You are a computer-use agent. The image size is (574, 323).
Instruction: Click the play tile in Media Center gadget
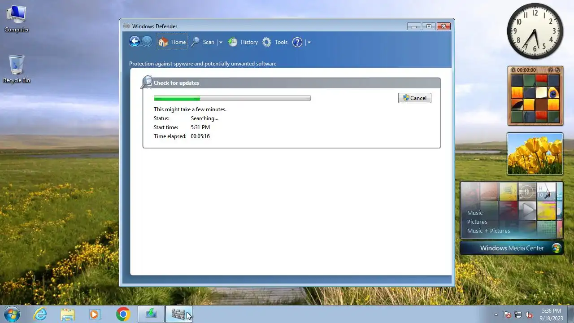point(527,210)
